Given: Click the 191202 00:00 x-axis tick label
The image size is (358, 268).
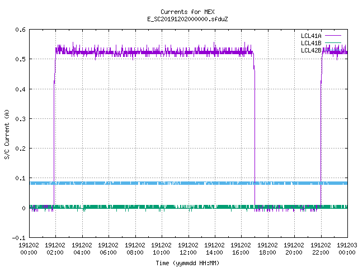Looking at the screenshot, I should (29, 249).
